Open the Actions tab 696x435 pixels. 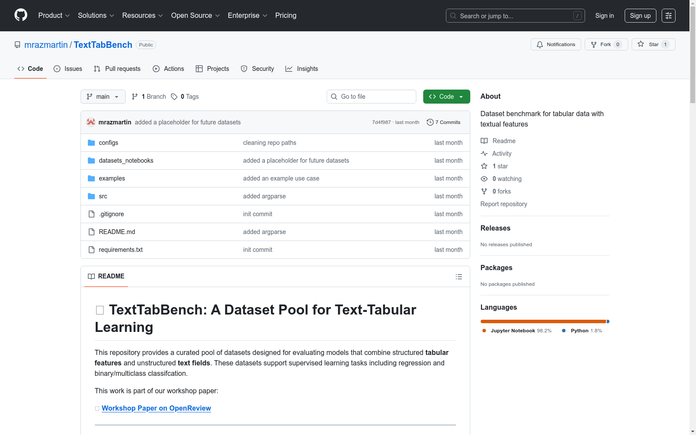click(168, 69)
